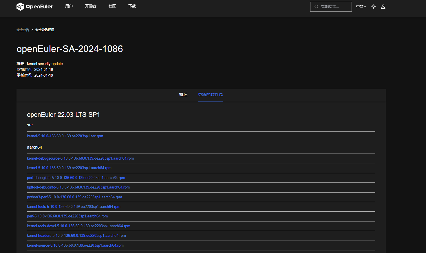426x253 pixels.
Task: Open the 用户 navigation menu
Action: pyautogui.click(x=69, y=6)
